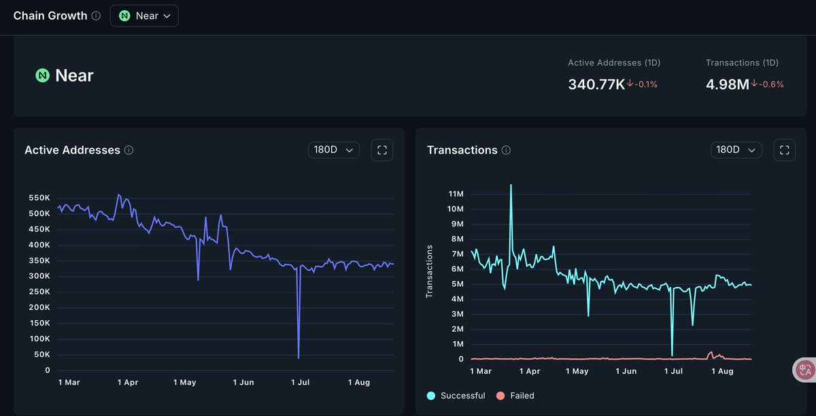Select the 340.77K active addresses value
The image size is (816, 416).
coord(596,84)
